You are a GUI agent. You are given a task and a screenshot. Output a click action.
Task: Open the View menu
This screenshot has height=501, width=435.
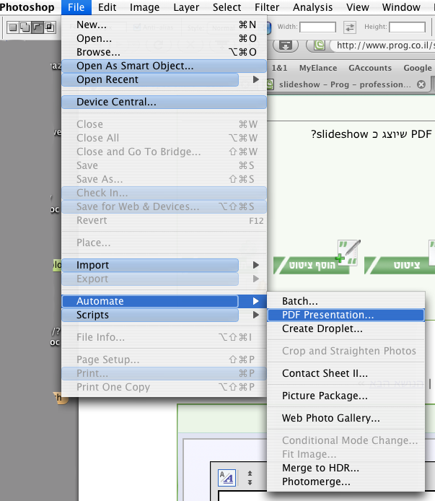pos(358,7)
